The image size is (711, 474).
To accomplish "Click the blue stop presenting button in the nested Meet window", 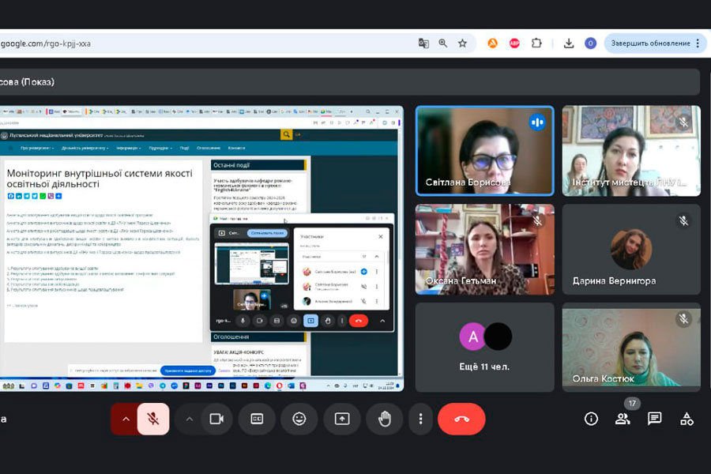I will [x=267, y=233].
